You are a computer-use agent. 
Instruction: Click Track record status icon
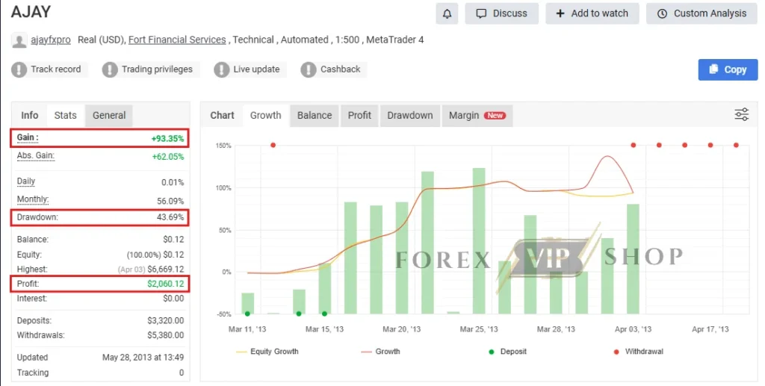(x=19, y=69)
